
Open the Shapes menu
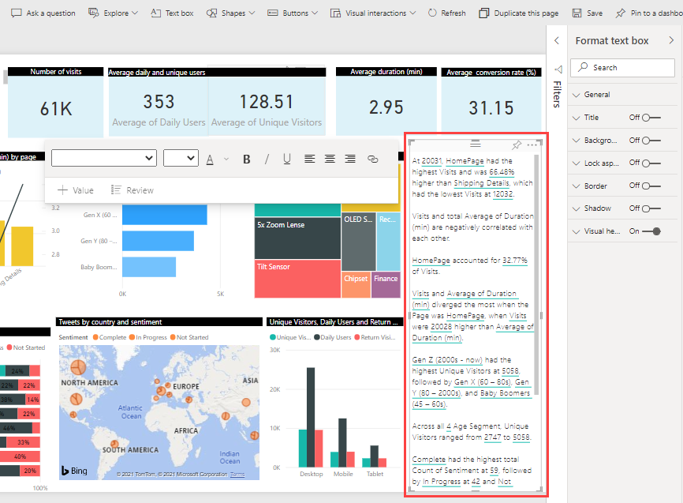[x=230, y=13]
